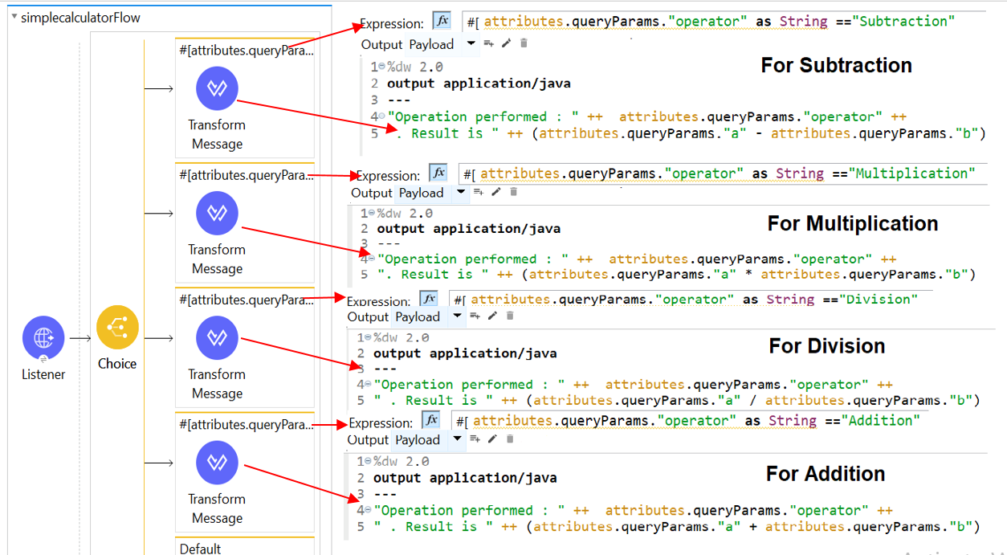Click the "%dw 2.0" line in the Addition script
Viewport: 1007px width, 555px height.
[401, 462]
